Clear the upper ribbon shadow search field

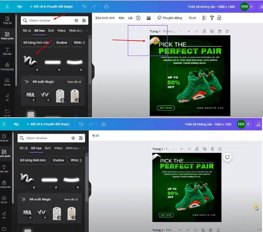click(x=76, y=20)
